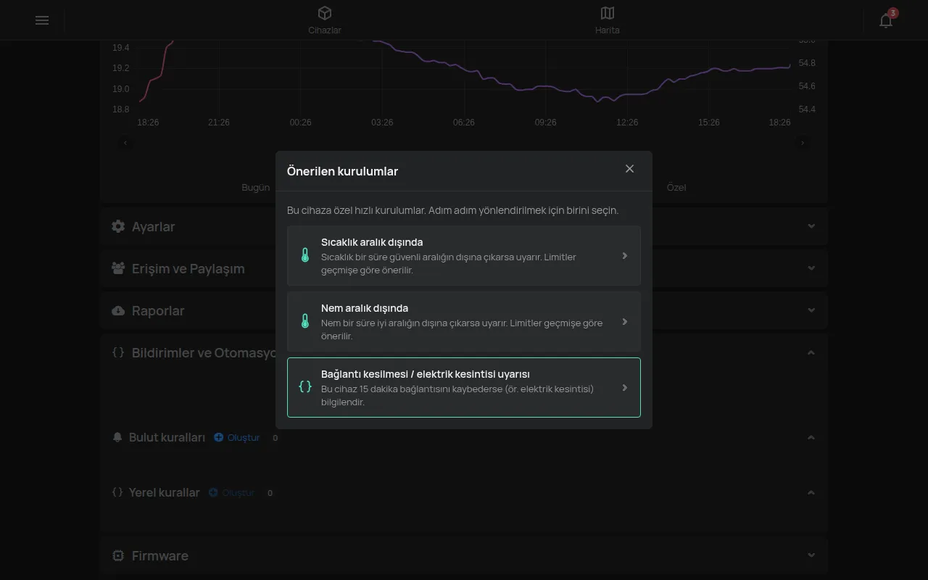Click the braces icon beside Bildirimler ve Otomasyon

(x=118, y=352)
